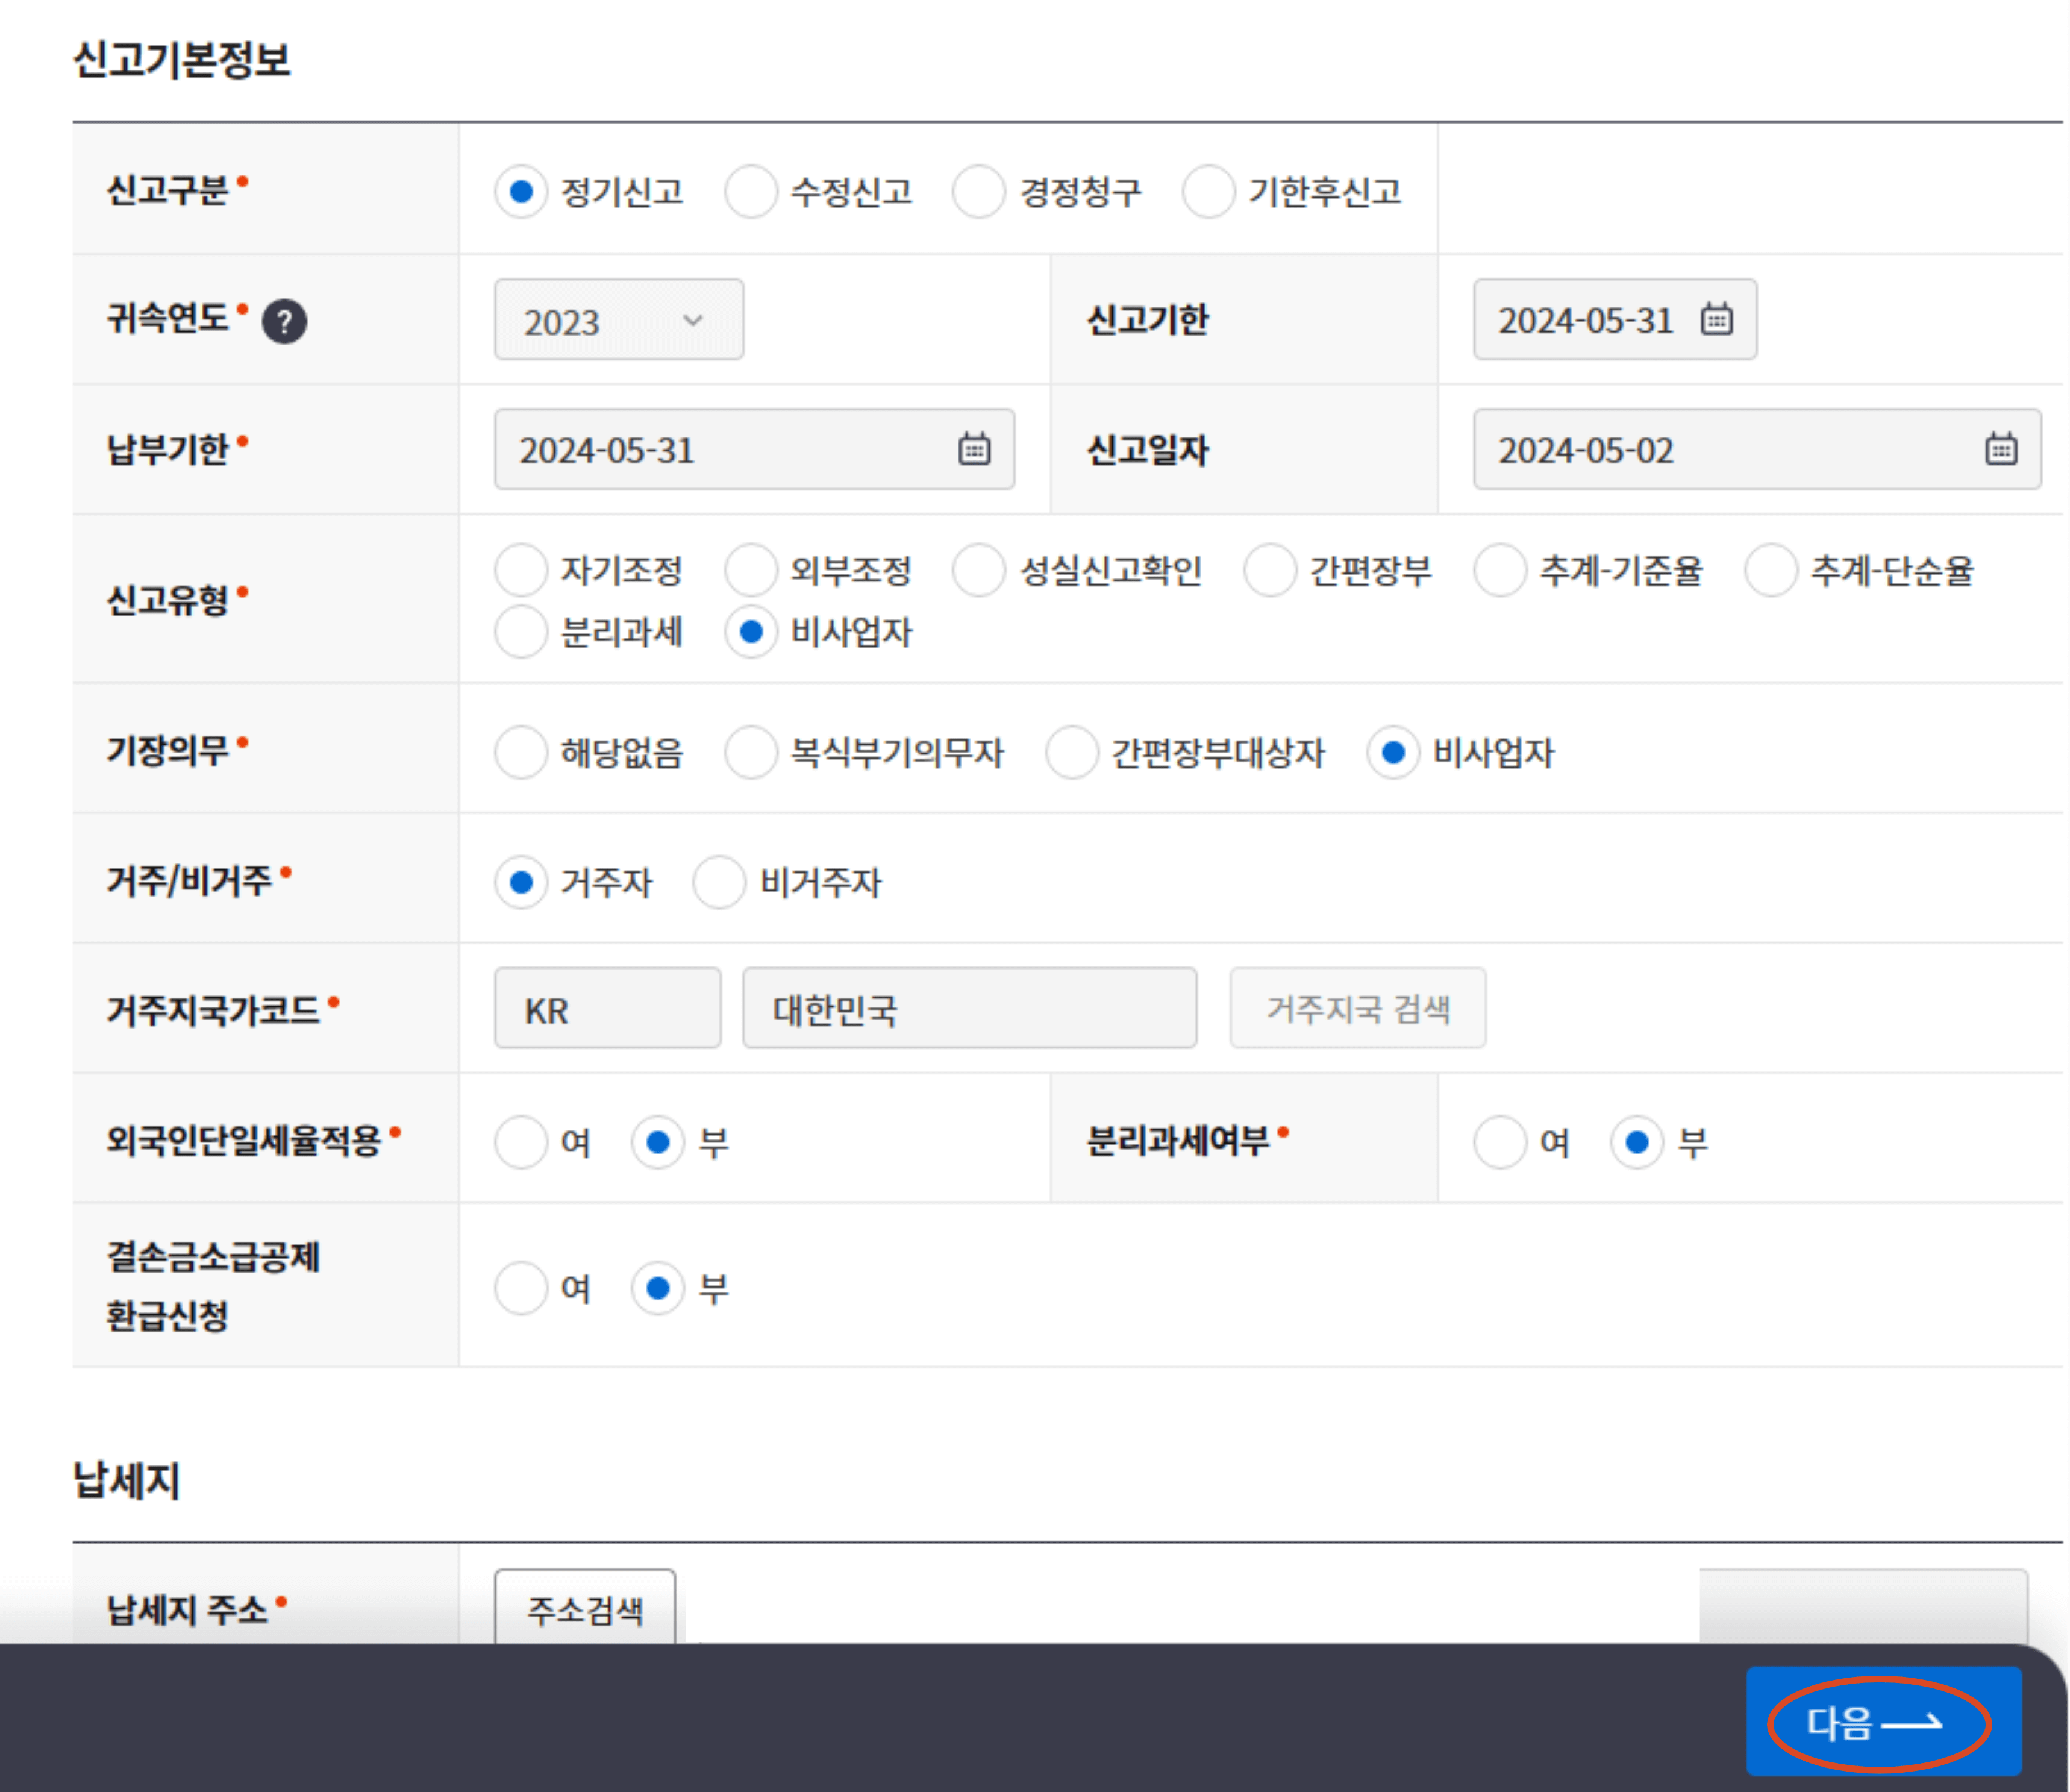The width and height of the screenshot is (2070, 1792).
Task: Click the 대한민국 country name field
Action: coord(968,1008)
